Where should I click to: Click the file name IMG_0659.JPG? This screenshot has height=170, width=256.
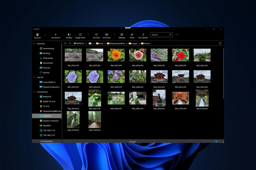point(159,108)
